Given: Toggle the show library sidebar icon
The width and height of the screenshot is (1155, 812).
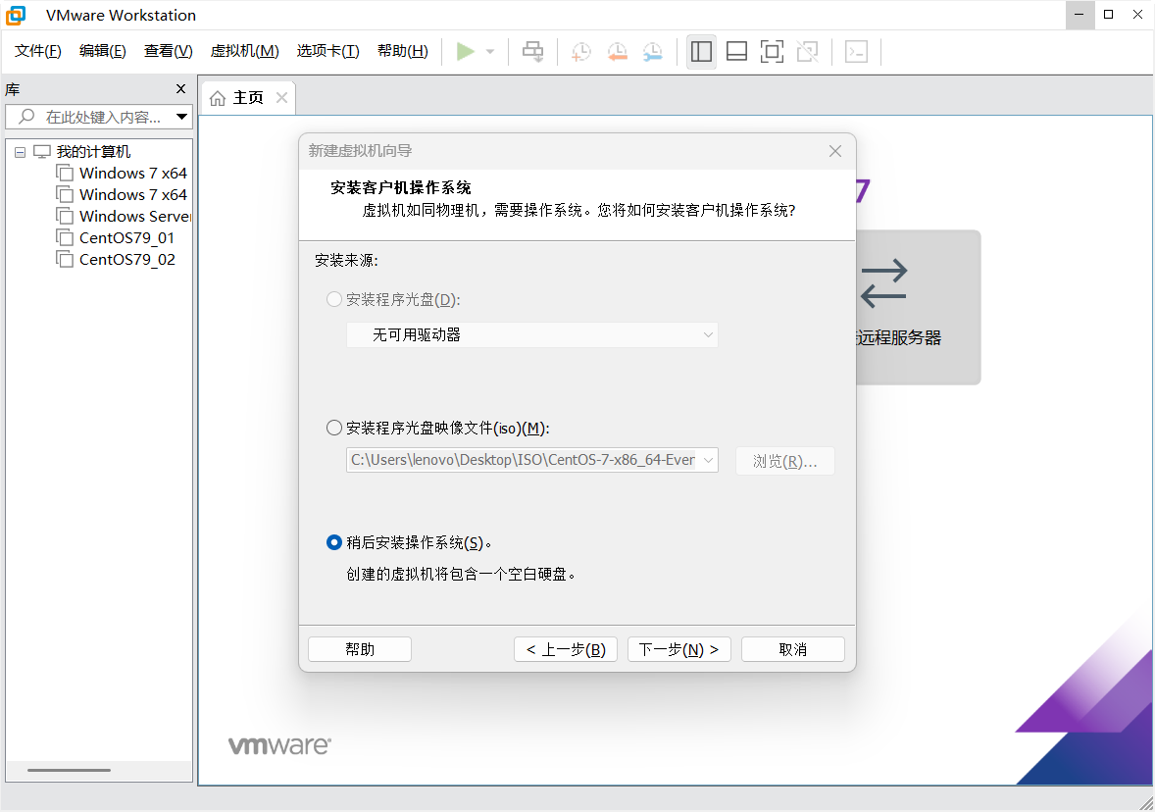Looking at the screenshot, I should coord(701,52).
